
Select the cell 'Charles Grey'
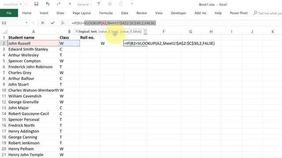[x=33, y=72]
